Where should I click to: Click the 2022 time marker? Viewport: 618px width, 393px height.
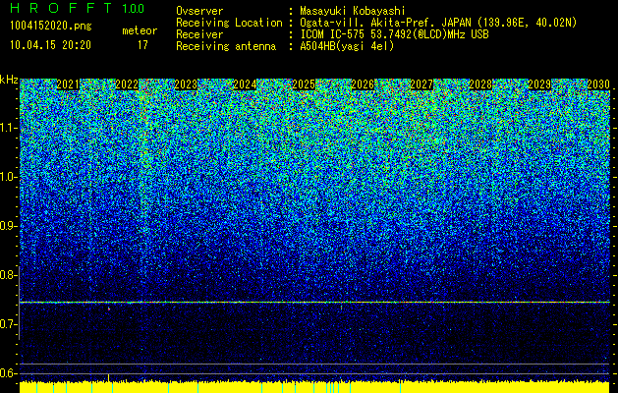127,84
